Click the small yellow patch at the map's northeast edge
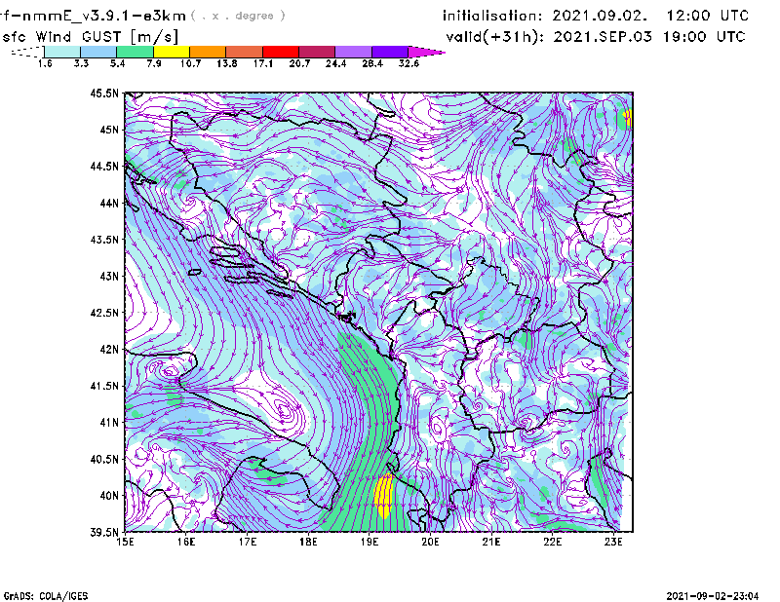780x602 pixels. pos(628,118)
